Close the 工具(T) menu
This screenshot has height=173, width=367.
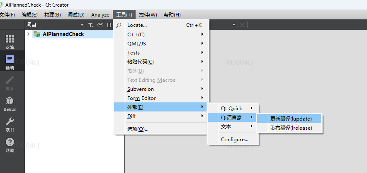point(124,15)
